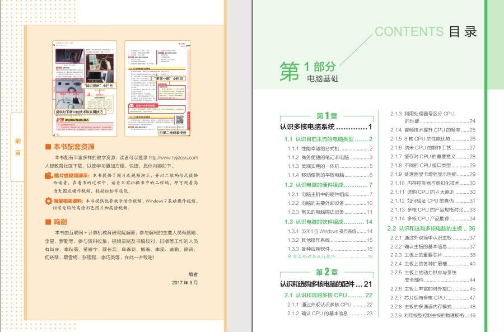Open entry 2.2.8 主板的多通道内存模式
This screenshot has width=504, height=332.
point(433,307)
